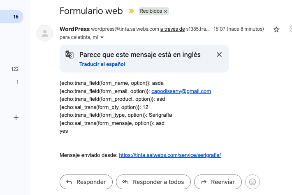The width and height of the screenshot is (292, 195).
Task: Select the sidebar item showing 122
Action: (15, 69)
